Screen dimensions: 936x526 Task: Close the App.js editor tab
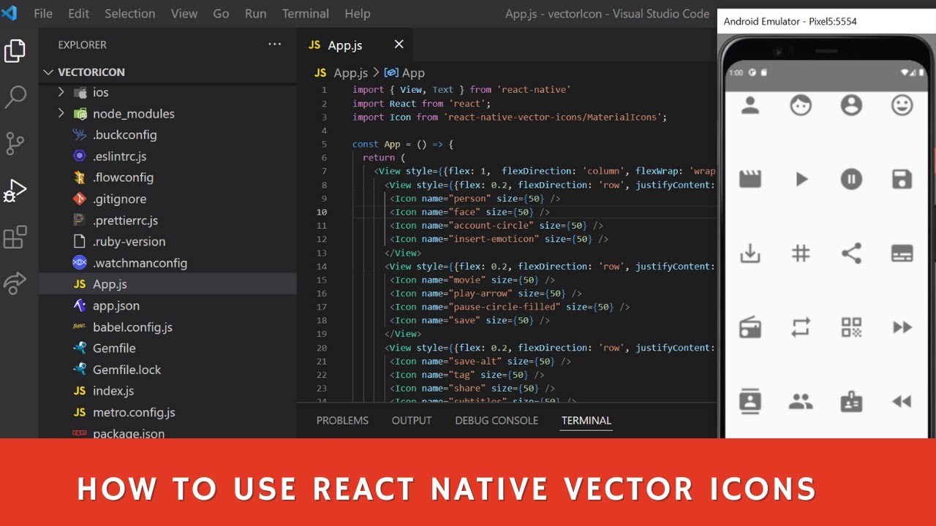tap(399, 45)
